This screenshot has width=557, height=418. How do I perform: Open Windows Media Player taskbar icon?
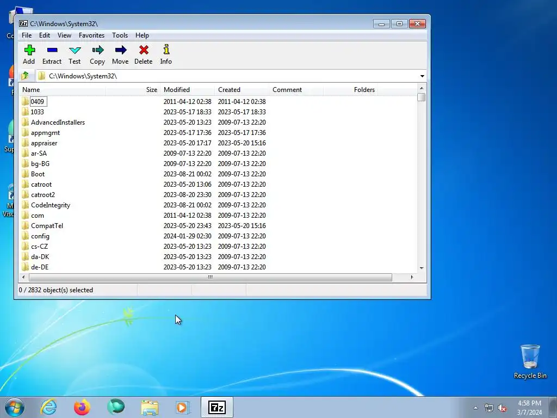[183, 407]
